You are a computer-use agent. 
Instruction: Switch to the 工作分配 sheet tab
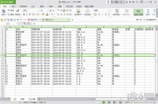(32, 99)
